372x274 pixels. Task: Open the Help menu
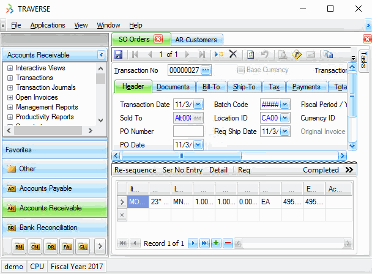click(136, 25)
